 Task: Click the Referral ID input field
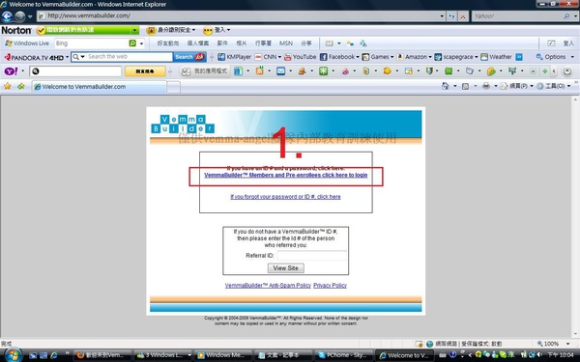click(x=312, y=256)
